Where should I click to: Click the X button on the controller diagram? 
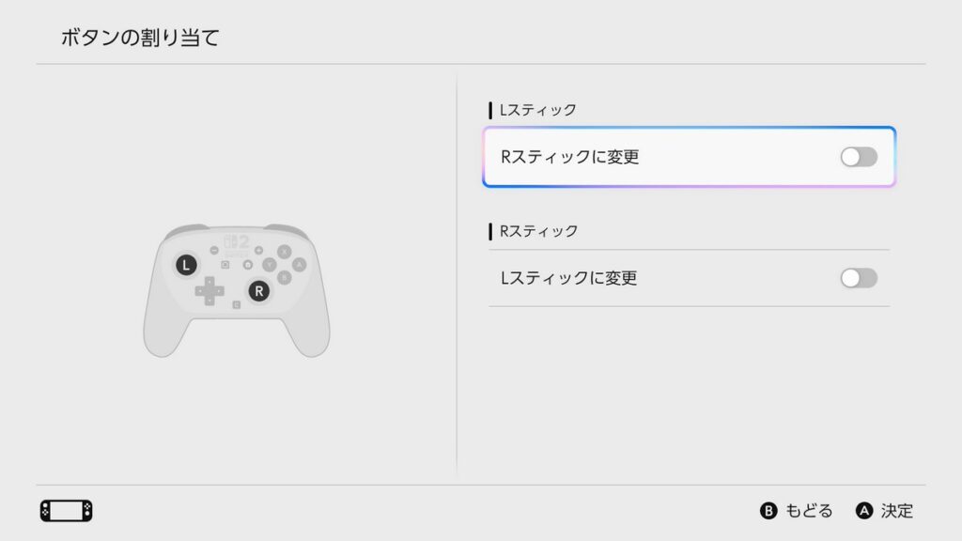coord(284,252)
